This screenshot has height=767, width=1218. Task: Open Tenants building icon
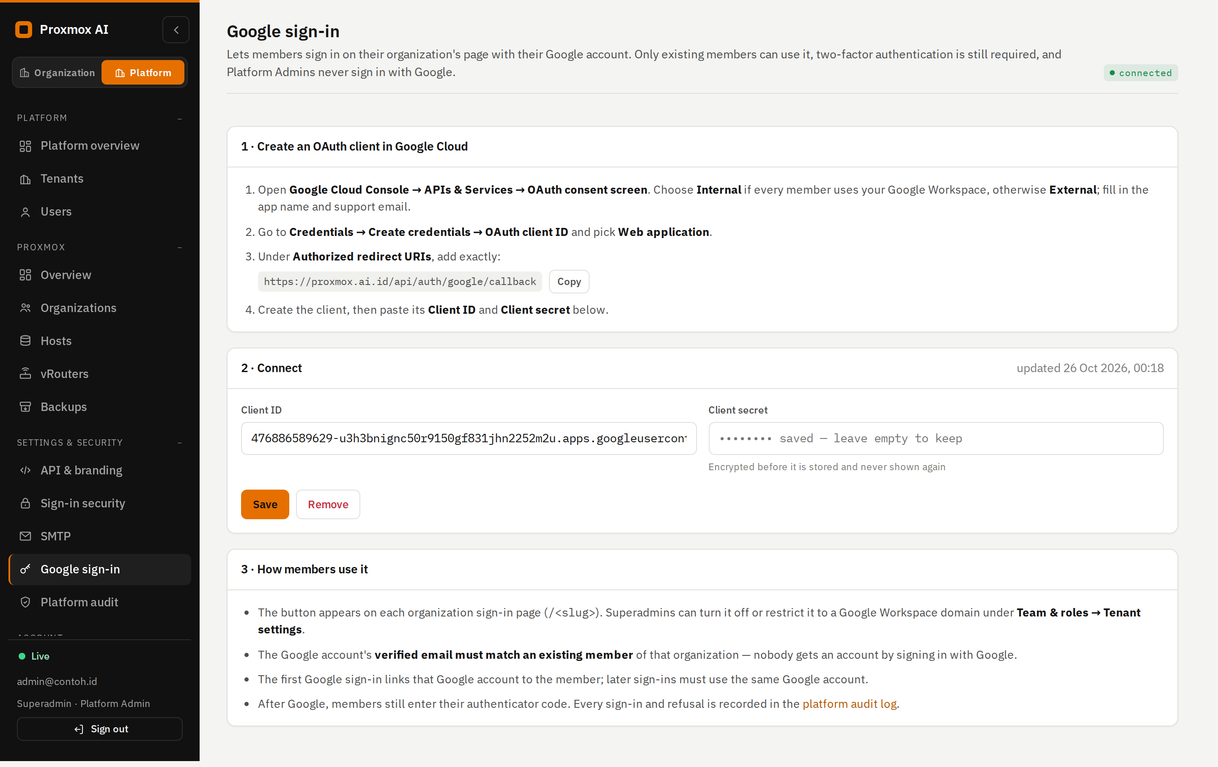point(25,179)
